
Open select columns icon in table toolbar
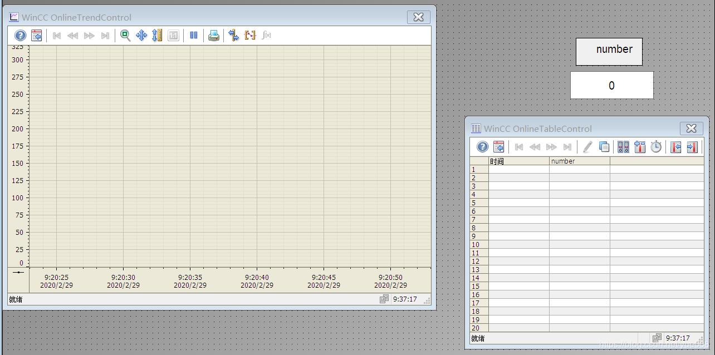[x=640, y=147]
